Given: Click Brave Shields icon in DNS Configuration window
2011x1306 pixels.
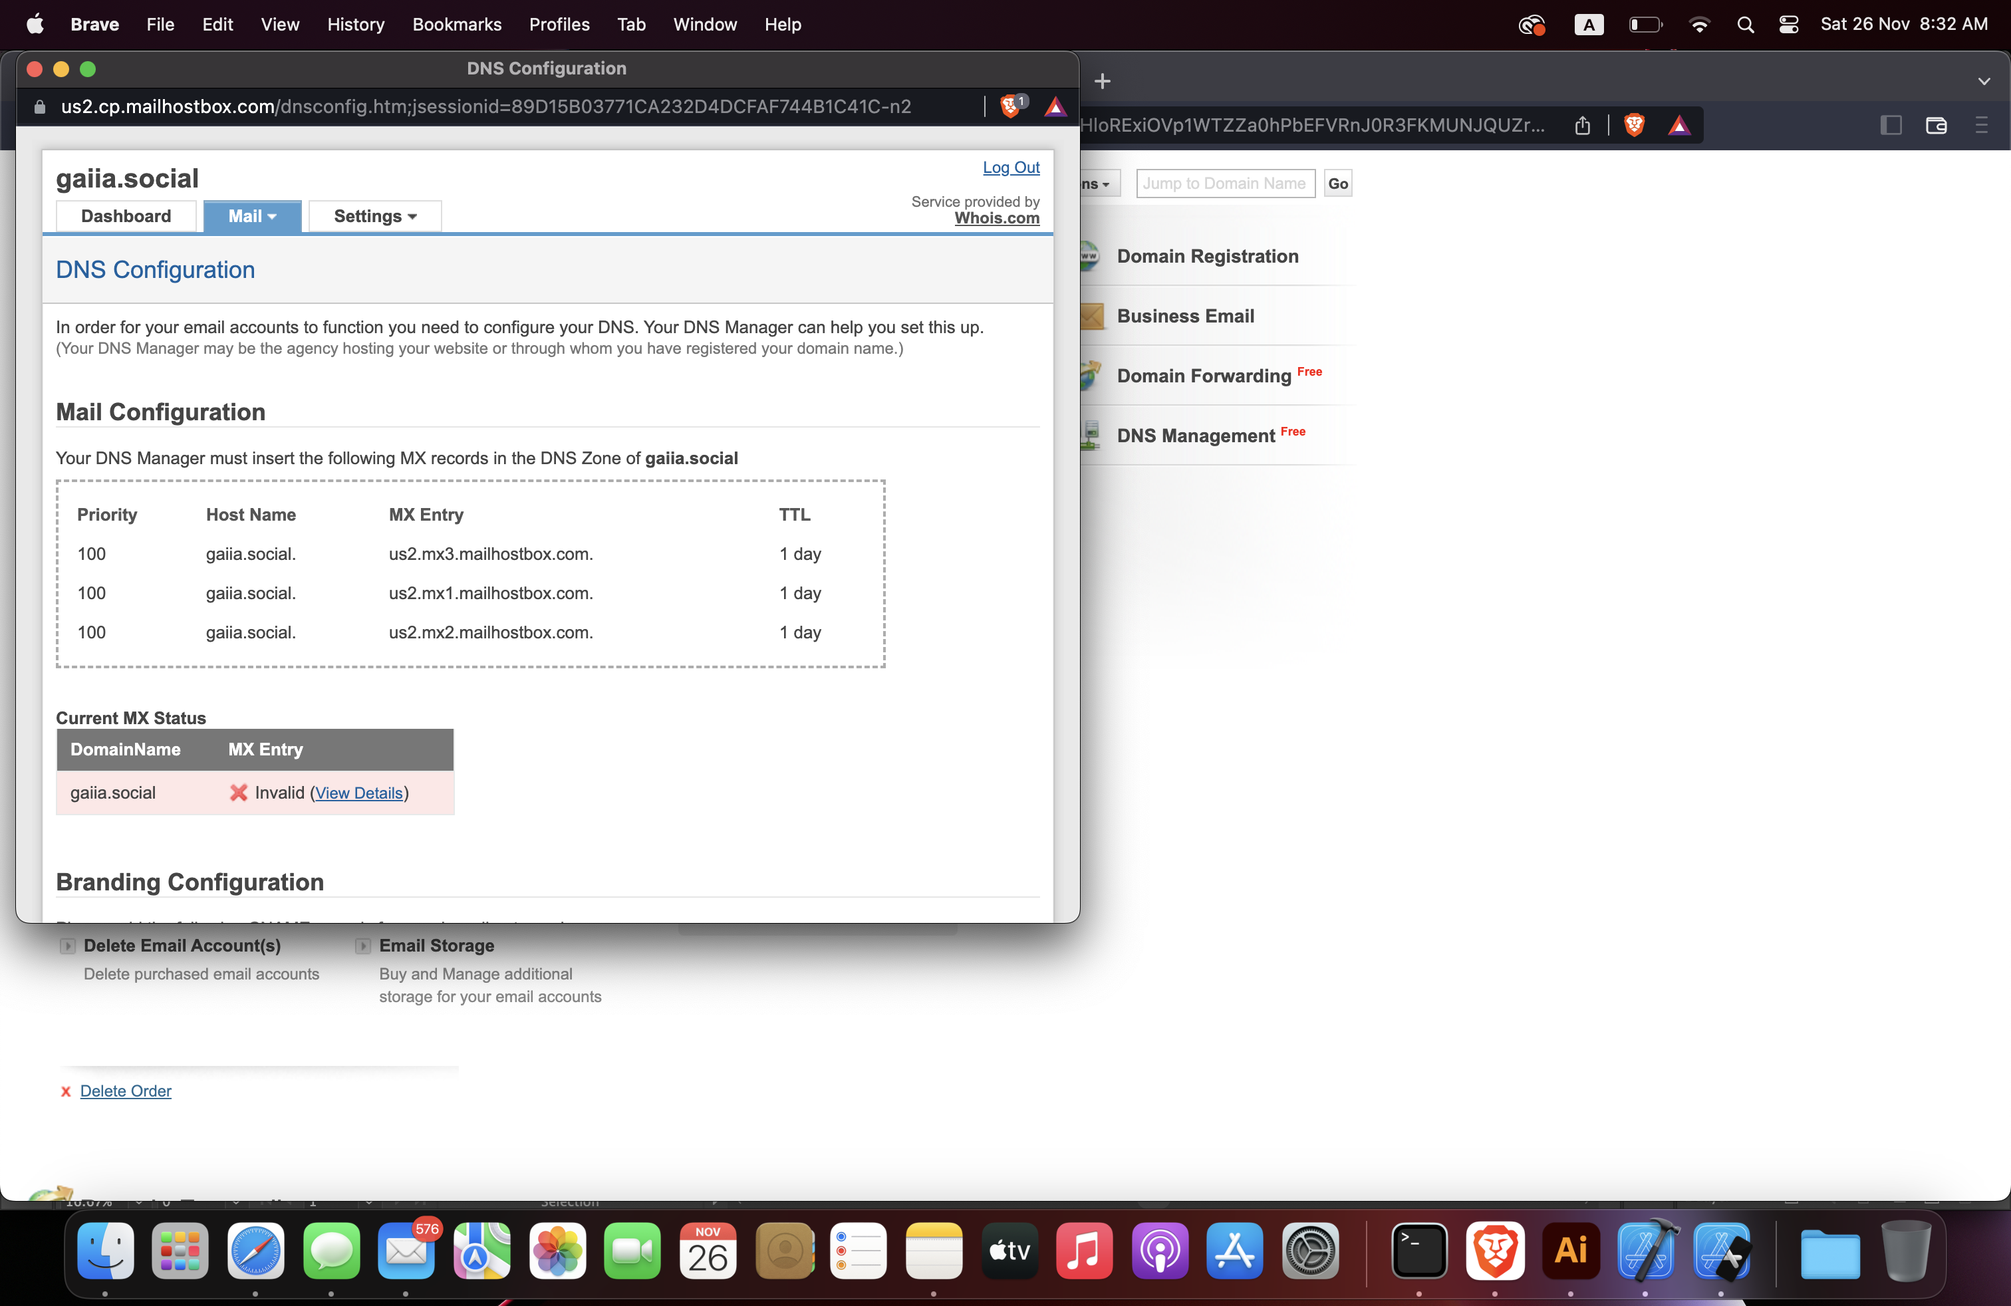Looking at the screenshot, I should (x=1011, y=106).
